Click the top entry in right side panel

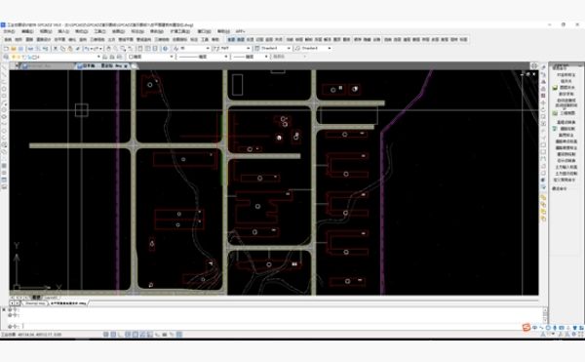pos(565,74)
